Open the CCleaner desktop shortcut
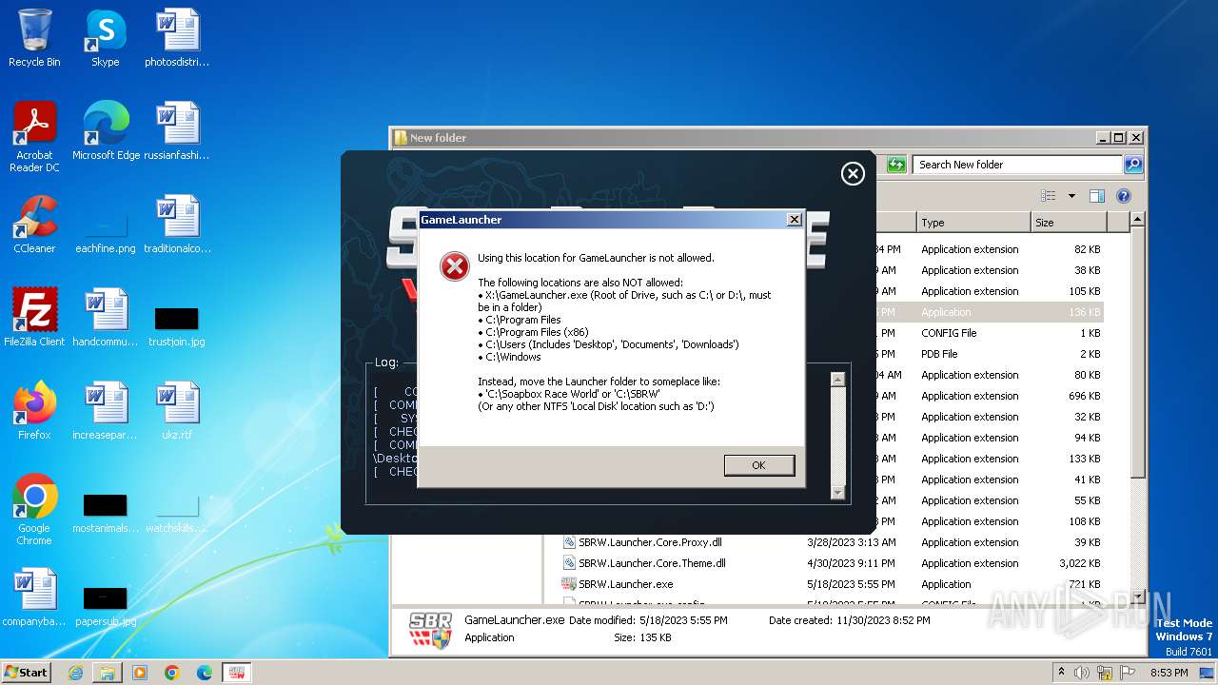This screenshot has width=1218, height=685. [34, 225]
